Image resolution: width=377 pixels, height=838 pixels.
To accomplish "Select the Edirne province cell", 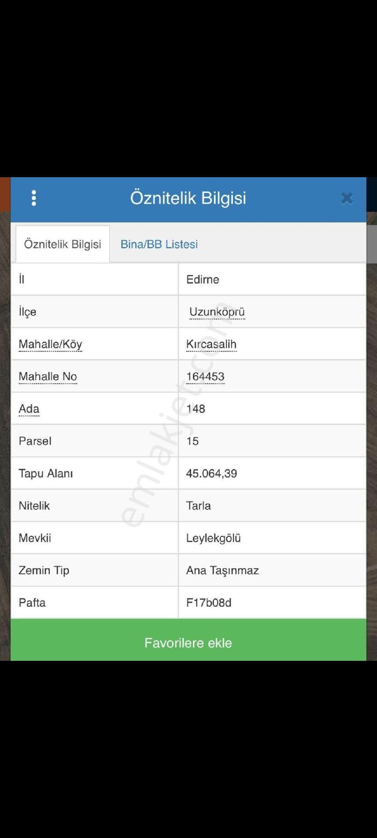I will click(272, 279).
